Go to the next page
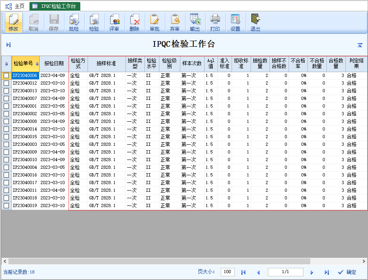This screenshot has width=368, height=280. tap(312, 272)
